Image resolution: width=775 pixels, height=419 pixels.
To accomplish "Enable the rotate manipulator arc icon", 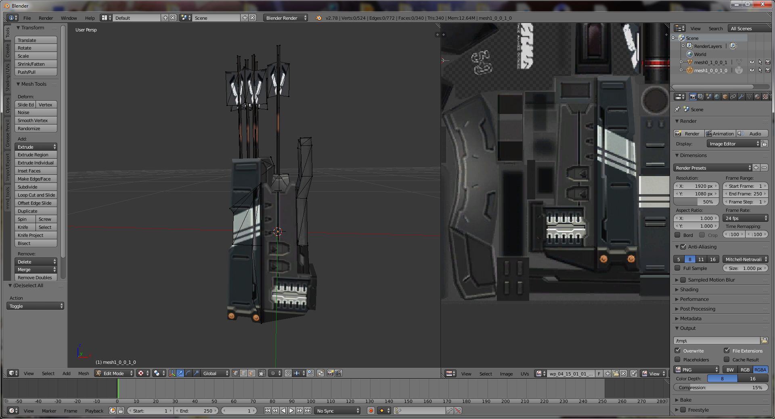I will tap(188, 373).
